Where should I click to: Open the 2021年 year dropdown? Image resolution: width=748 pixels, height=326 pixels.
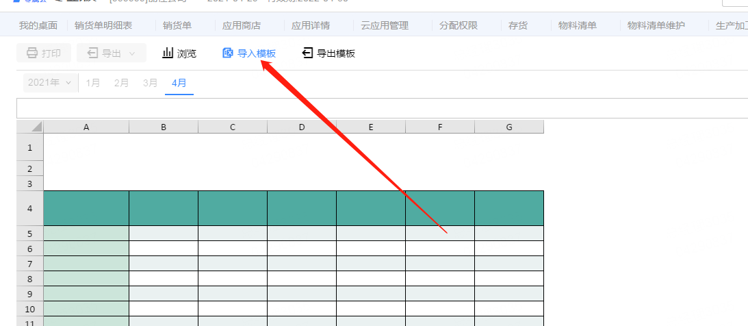tap(51, 83)
